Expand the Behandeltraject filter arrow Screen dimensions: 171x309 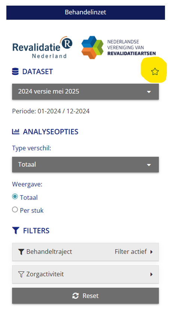click(151, 252)
